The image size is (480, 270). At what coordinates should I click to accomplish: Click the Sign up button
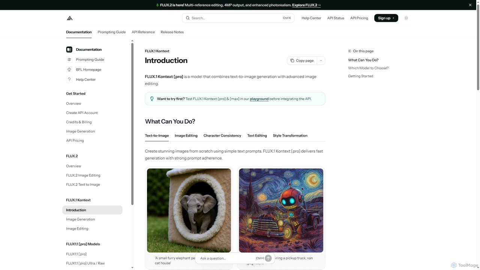coord(386,18)
